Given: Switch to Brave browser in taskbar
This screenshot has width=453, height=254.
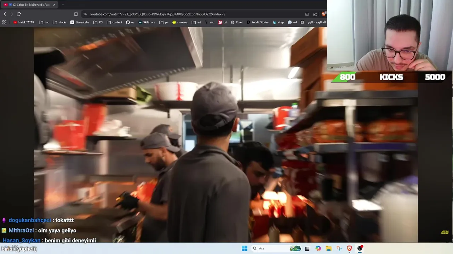Looking at the screenshot, I should (x=349, y=248).
